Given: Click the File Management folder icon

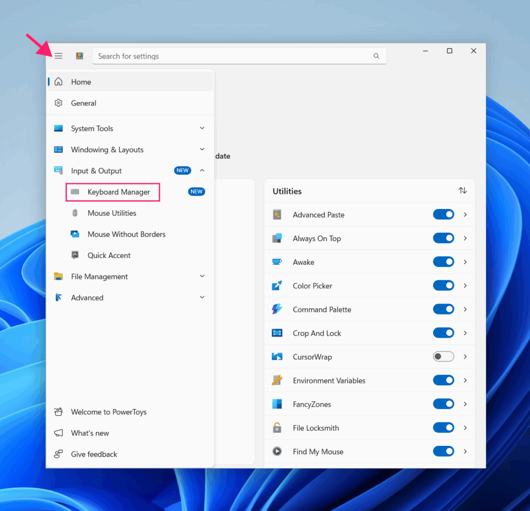Looking at the screenshot, I should coord(58,276).
